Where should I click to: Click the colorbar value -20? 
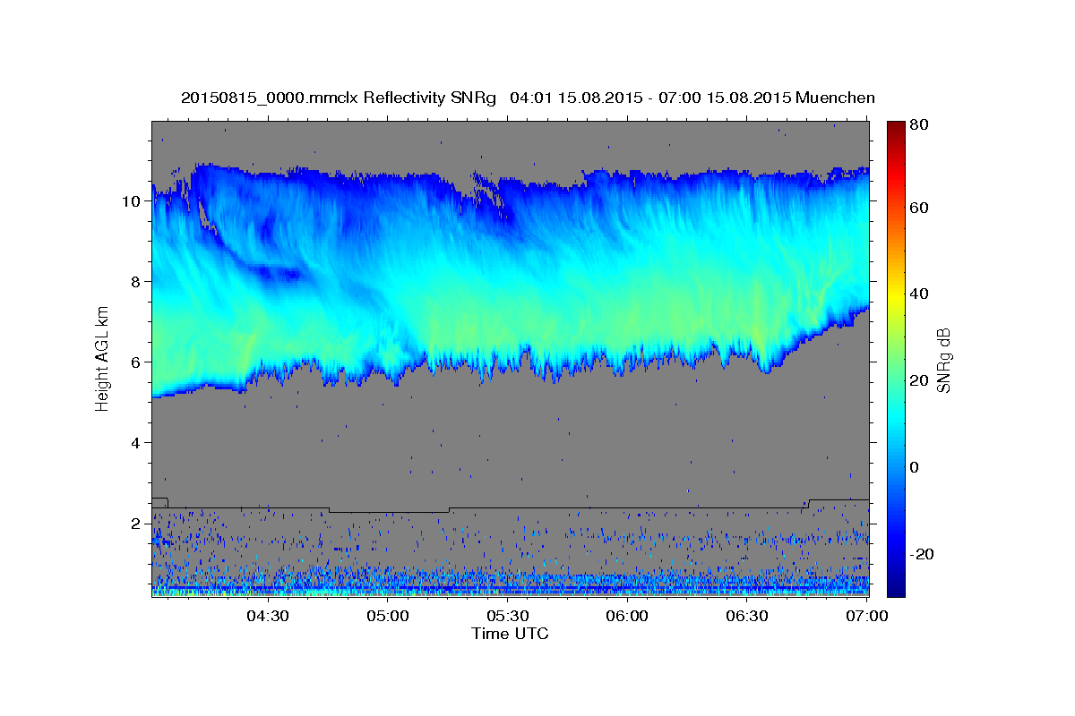point(924,554)
